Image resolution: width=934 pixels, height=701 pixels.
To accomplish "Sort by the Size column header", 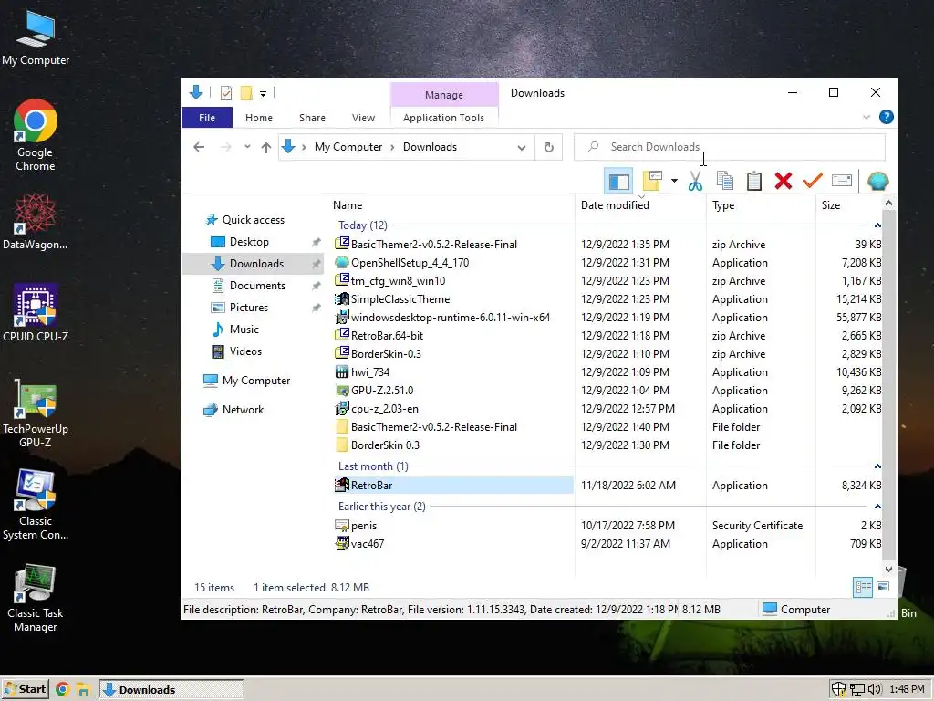I will (x=849, y=205).
